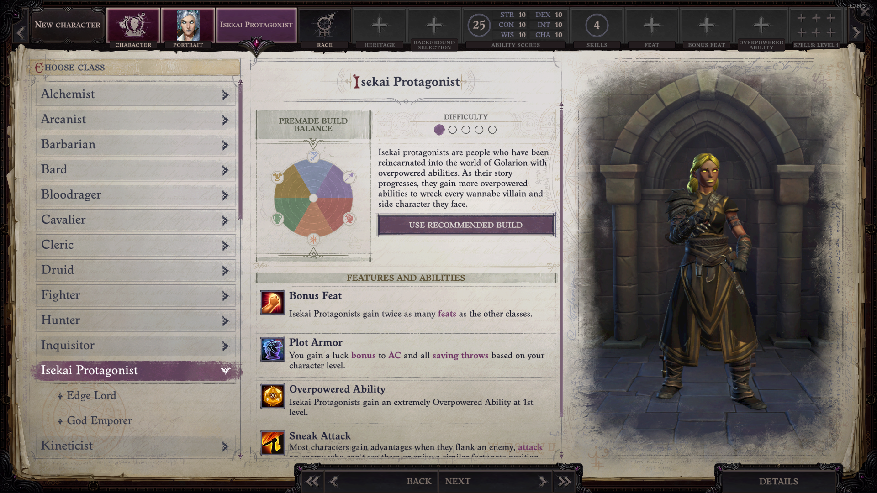877x493 pixels.
Task: Open the Race step icon
Action: (x=324, y=25)
